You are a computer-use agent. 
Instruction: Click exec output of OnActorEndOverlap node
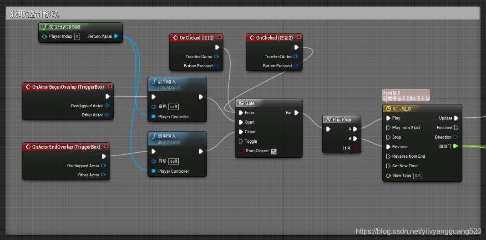tap(104, 156)
